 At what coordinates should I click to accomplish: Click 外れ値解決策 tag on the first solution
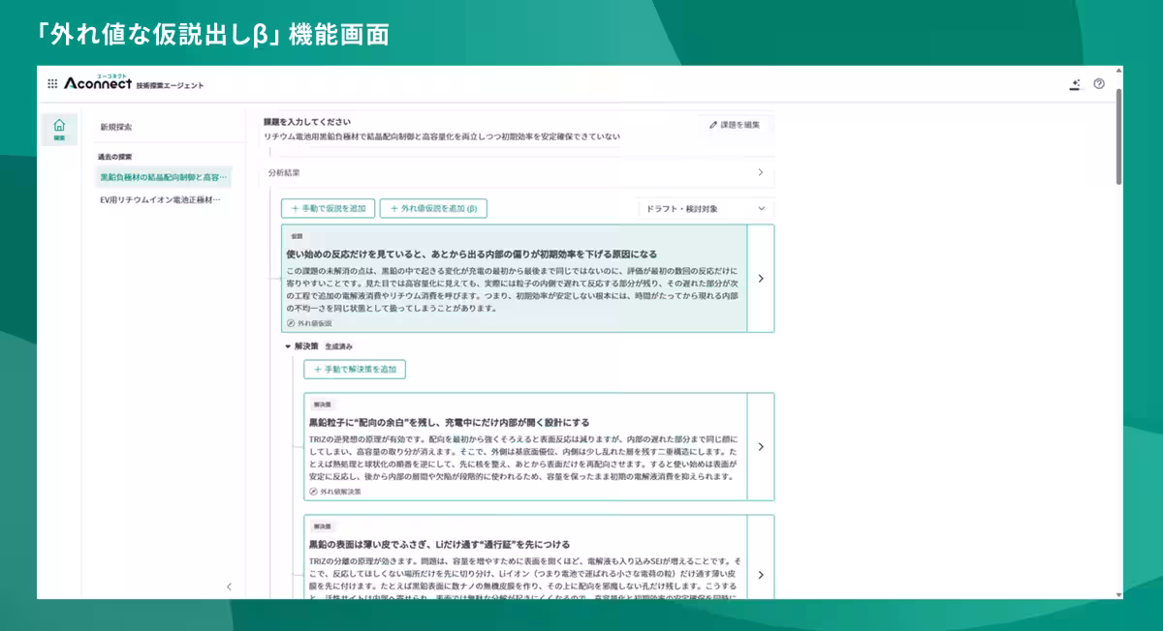(334, 492)
